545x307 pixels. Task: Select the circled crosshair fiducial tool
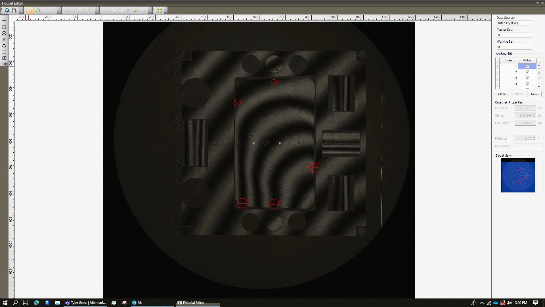coord(4,27)
